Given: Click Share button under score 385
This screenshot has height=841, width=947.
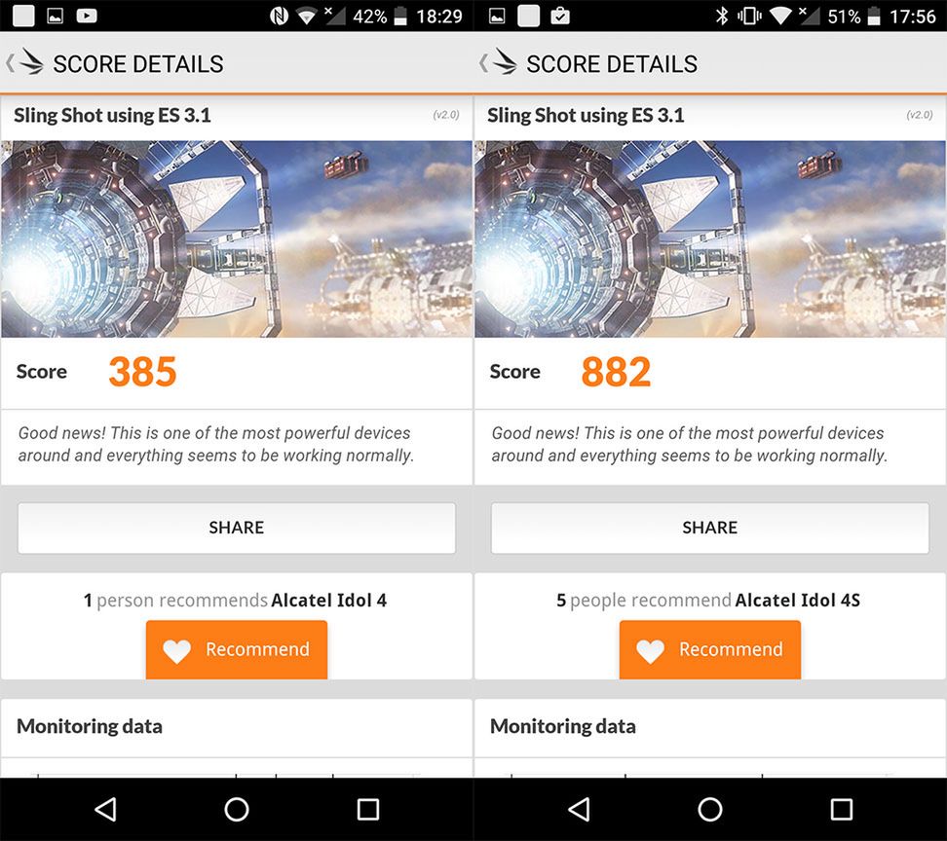Looking at the screenshot, I should 237,528.
